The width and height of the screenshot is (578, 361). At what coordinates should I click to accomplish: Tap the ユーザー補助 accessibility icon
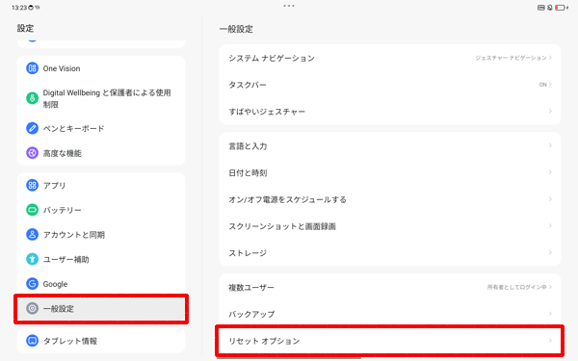tap(32, 259)
